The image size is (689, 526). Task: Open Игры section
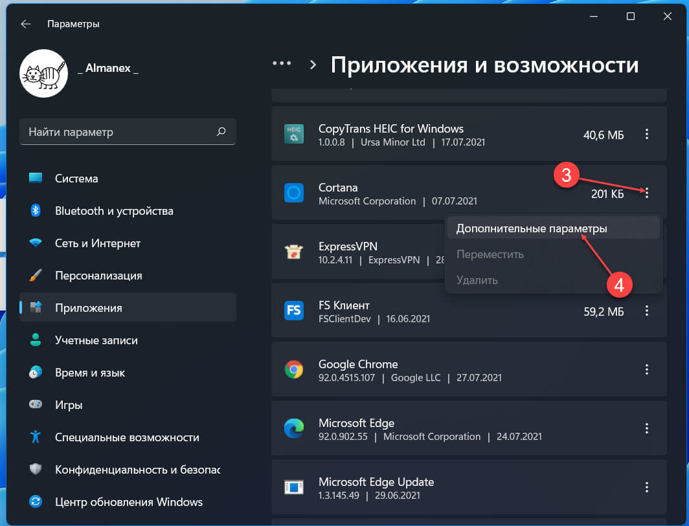pyautogui.click(x=128, y=405)
